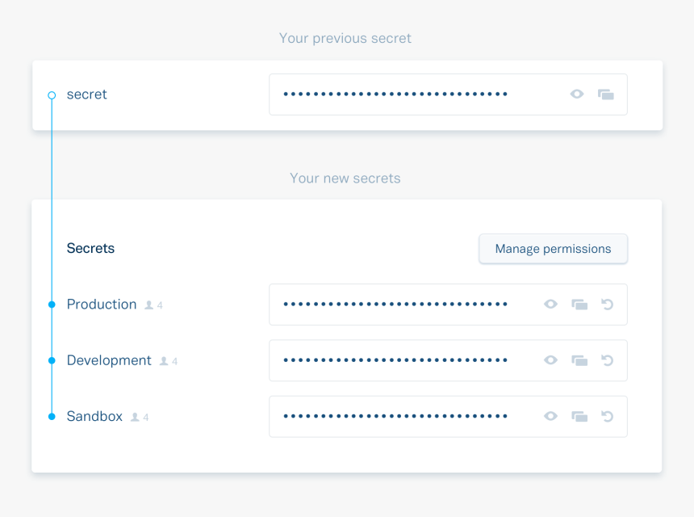The image size is (694, 517).
Task: Copy the Development secret
Action: [x=579, y=360]
